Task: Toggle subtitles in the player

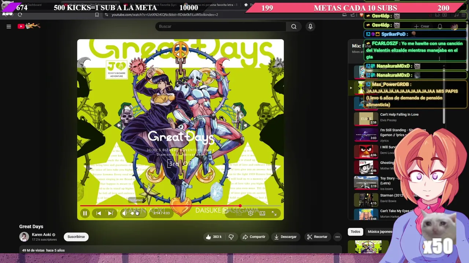Action: click(239, 213)
